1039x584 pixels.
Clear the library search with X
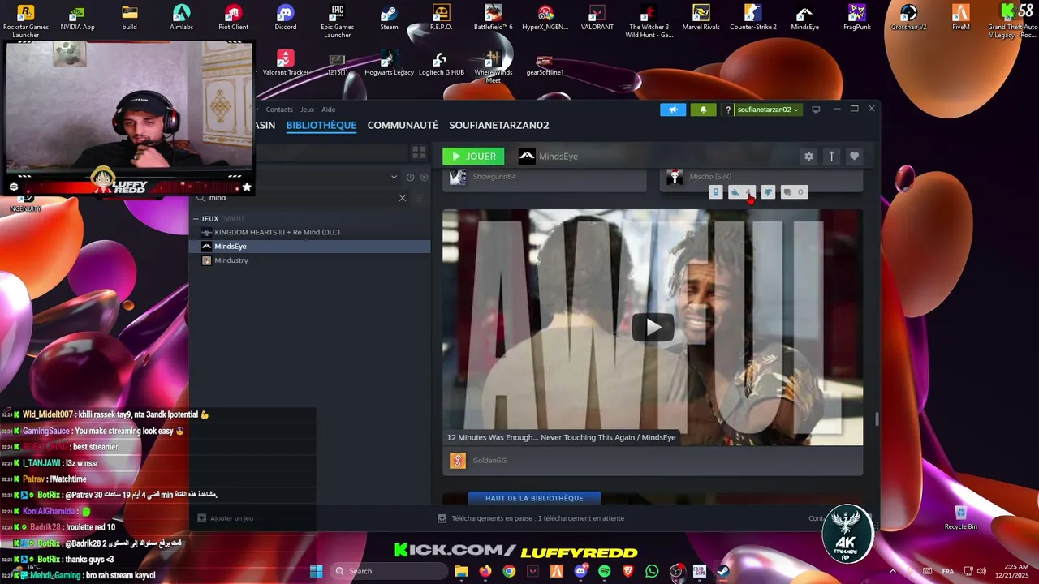pos(403,198)
